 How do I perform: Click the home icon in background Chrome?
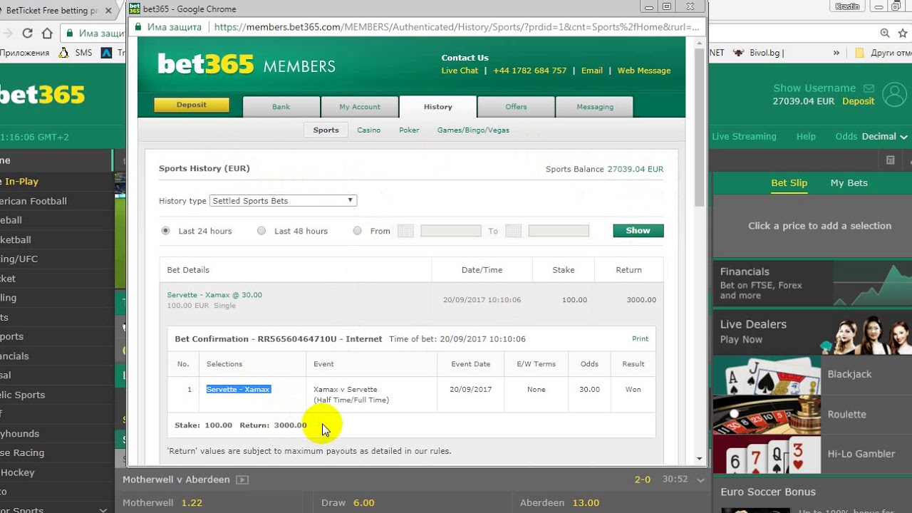(47, 33)
